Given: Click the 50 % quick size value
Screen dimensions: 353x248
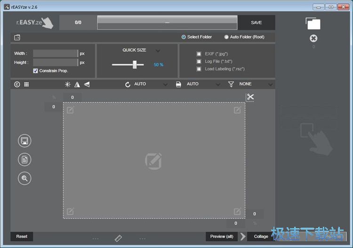Looking at the screenshot, I should point(159,65).
